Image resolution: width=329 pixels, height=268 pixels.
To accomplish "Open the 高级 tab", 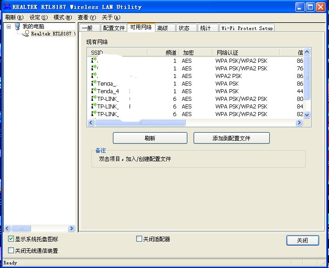I will pyautogui.click(x=165, y=28).
